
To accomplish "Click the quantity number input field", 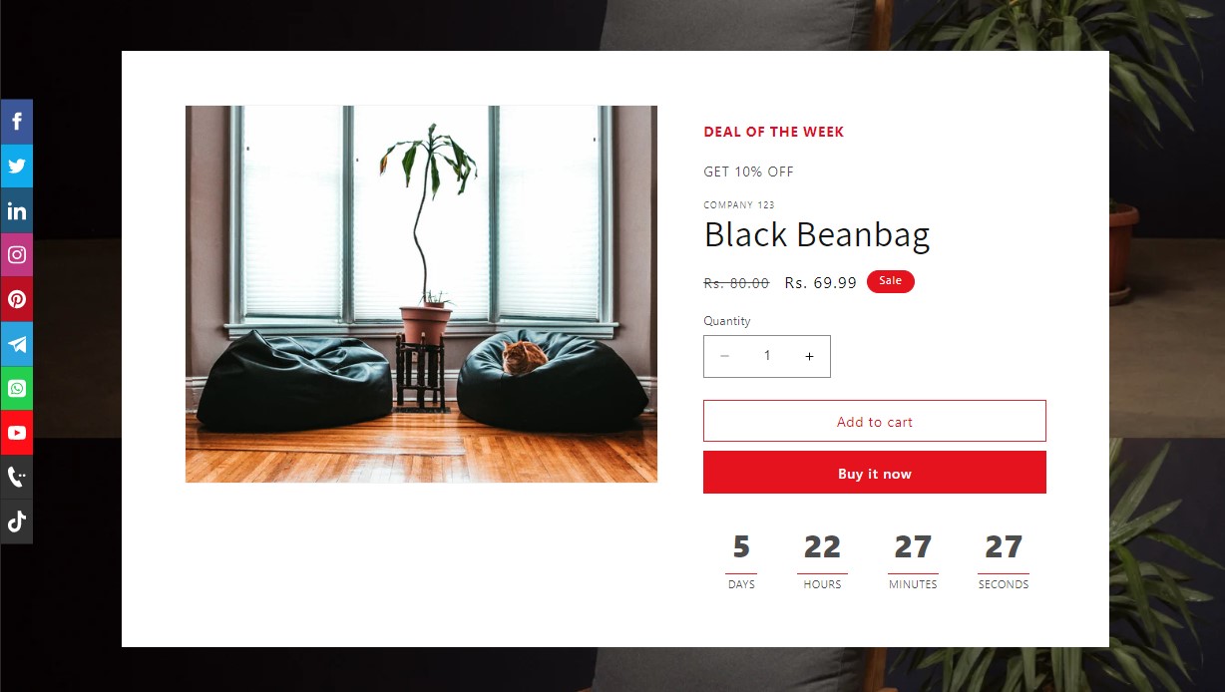I will (767, 356).
